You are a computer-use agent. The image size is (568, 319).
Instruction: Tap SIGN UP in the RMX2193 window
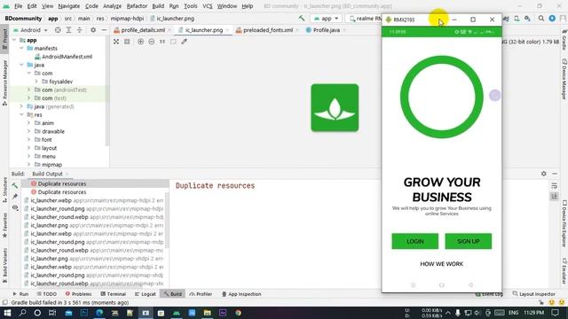(x=469, y=241)
